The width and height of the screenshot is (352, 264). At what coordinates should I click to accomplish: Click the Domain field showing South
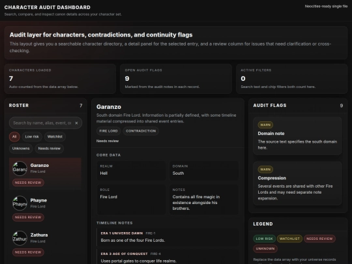(204, 171)
